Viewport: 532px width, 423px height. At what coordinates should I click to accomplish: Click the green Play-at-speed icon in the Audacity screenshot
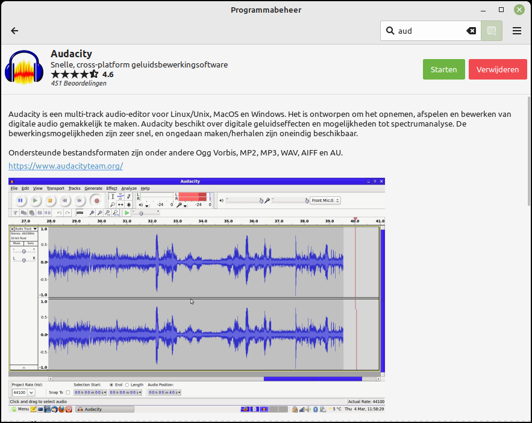(127, 213)
